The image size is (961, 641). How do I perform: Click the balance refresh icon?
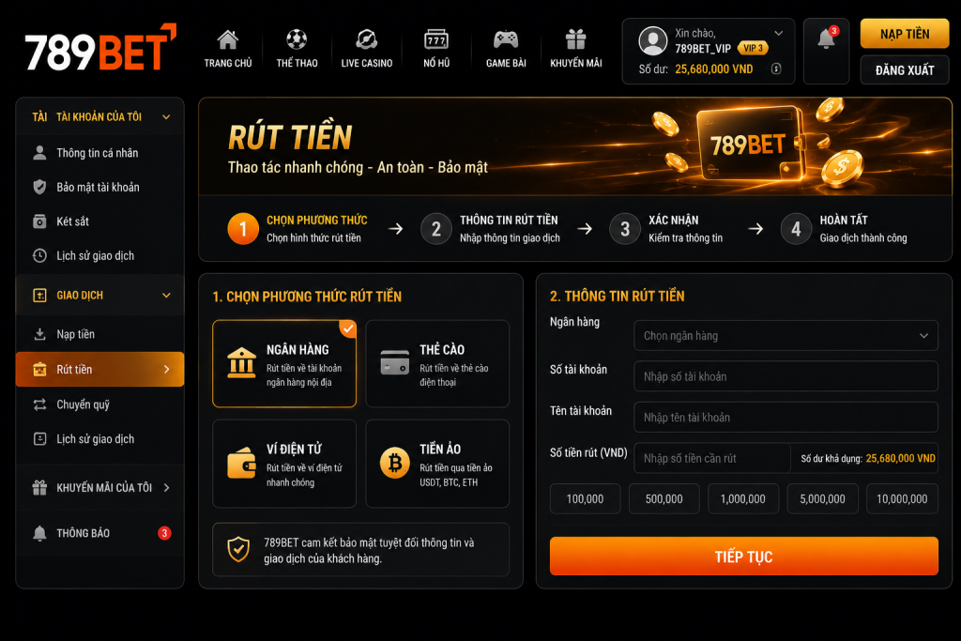point(776,69)
